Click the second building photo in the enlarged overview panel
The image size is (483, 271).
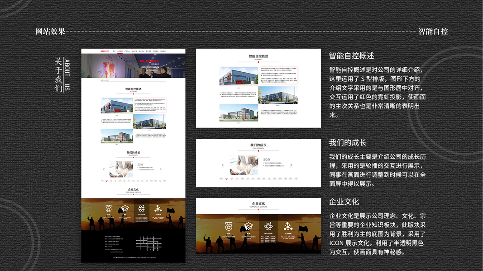point(278,95)
